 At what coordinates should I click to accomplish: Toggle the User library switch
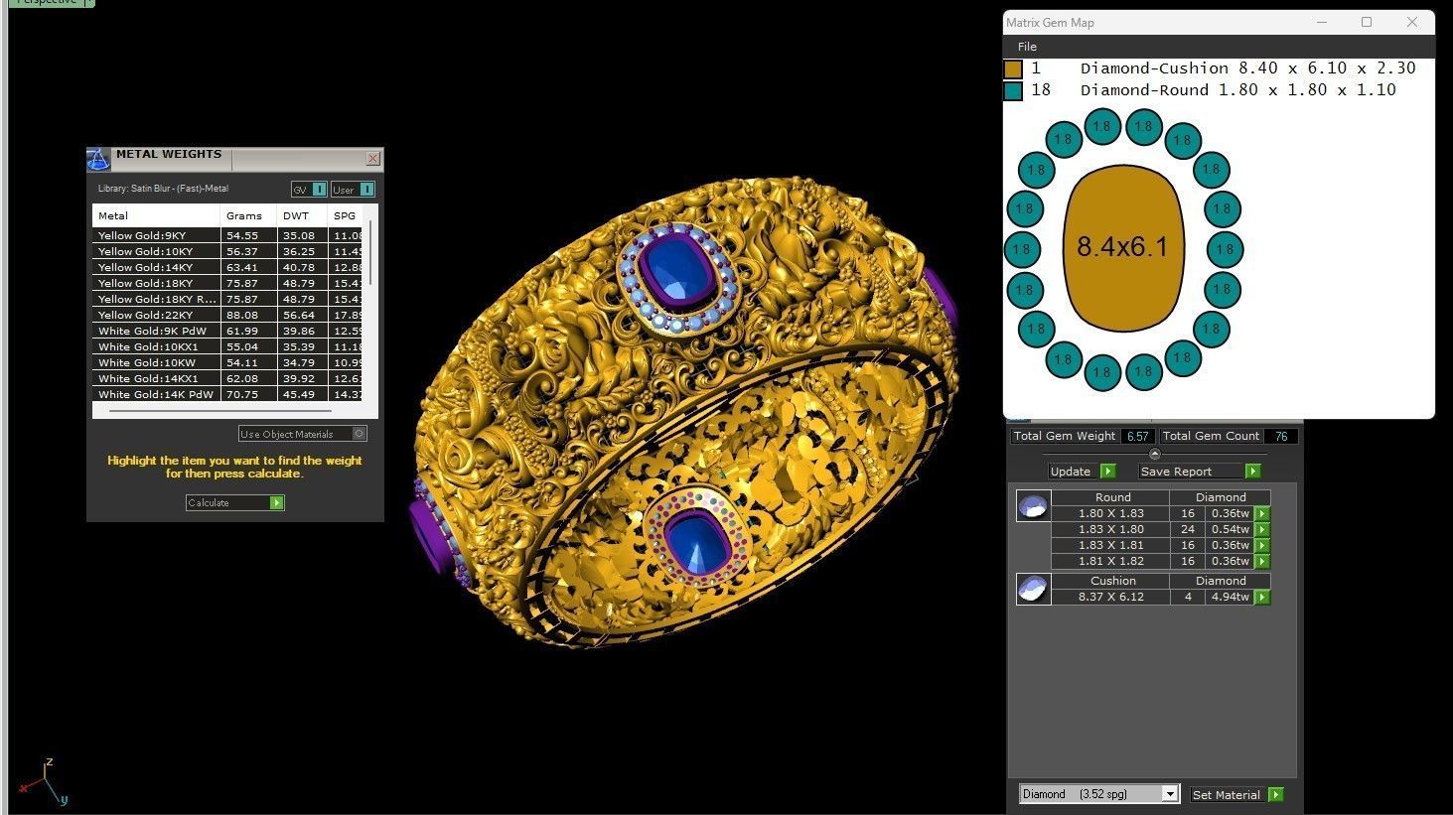353,190
